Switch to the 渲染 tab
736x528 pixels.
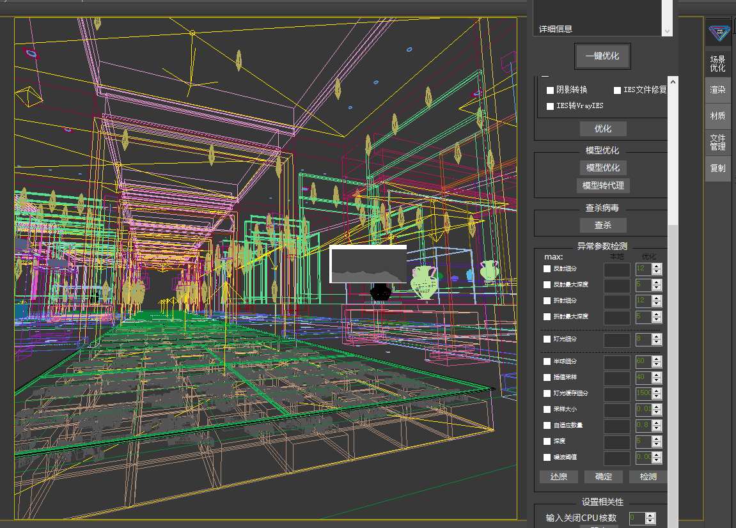[717, 90]
